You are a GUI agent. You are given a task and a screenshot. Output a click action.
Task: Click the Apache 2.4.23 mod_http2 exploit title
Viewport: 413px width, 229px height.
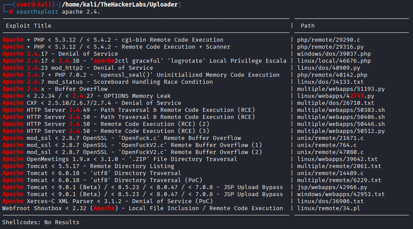tap(78, 68)
